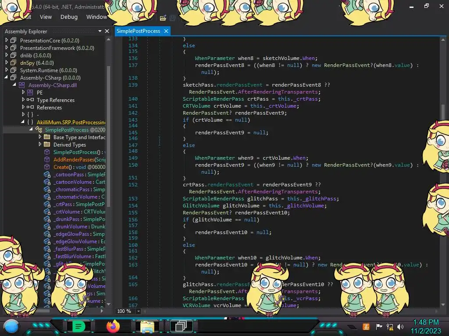The image size is (449, 336).
Task: Collapse the Assembly-CSharp (0.0.0.0) node
Action: pyautogui.click(x=6, y=77)
